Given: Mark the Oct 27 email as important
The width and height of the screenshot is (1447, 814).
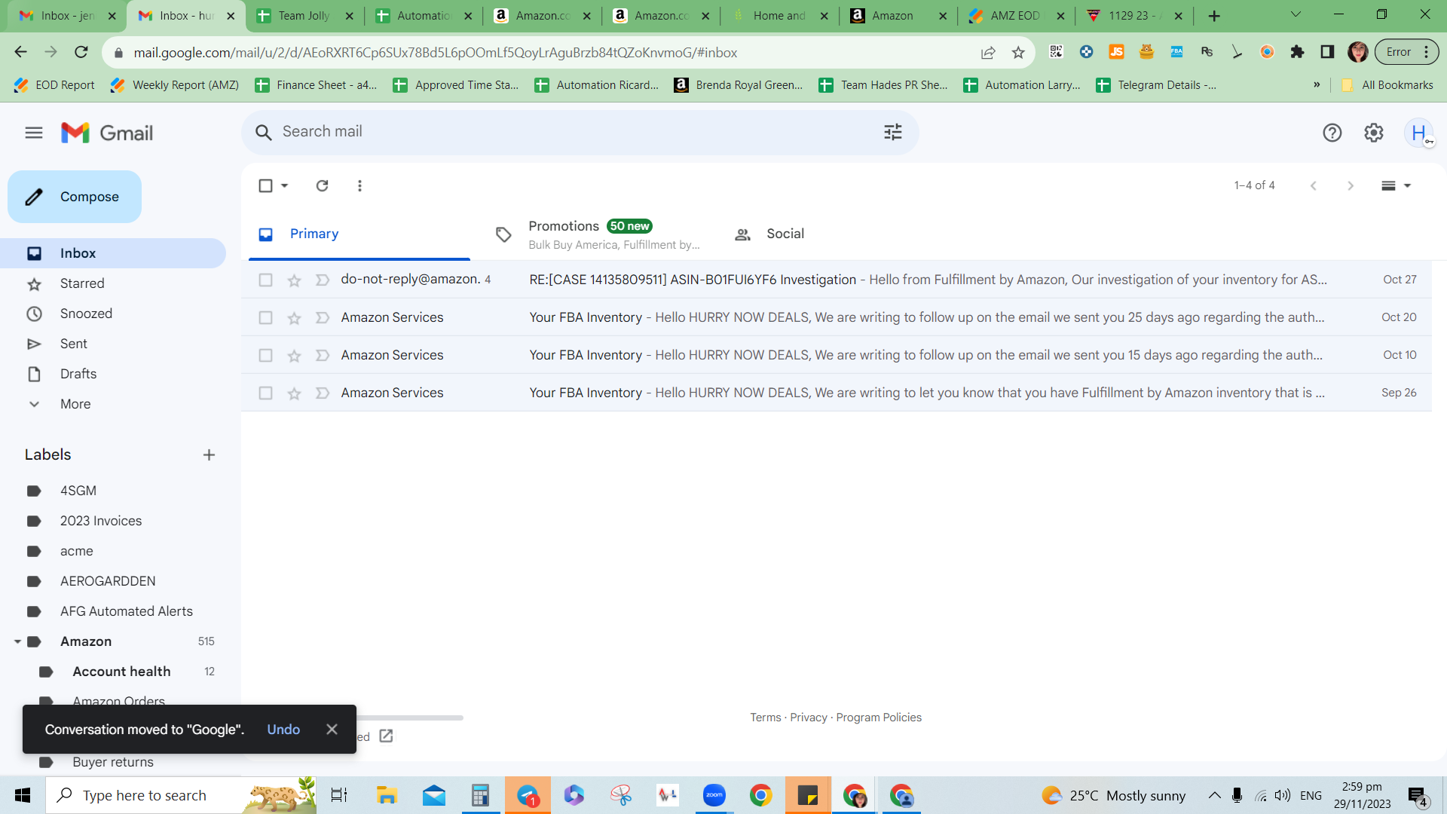Looking at the screenshot, I should click(322, 280).
